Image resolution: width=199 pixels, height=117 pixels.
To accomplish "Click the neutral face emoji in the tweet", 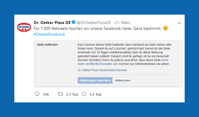I will pyautogui.click(x=166, y=28).
